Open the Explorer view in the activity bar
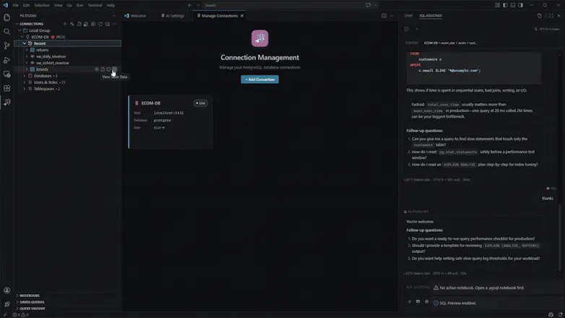 point(7,17)
